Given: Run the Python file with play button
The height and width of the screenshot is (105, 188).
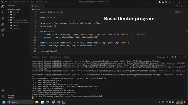Looking at the screenshot, I should point(177,6).
